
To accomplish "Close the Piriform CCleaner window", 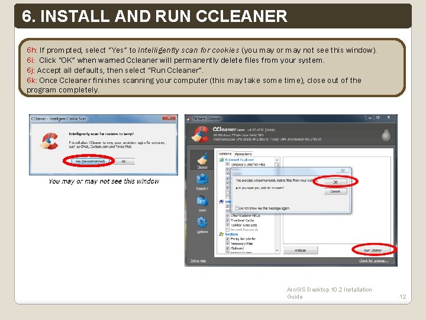I will coord(389,117).
